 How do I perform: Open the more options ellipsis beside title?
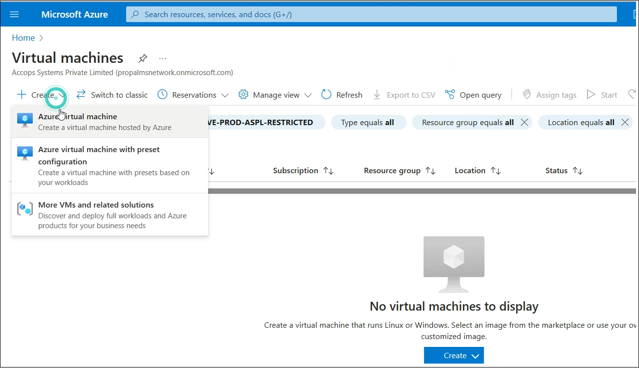tap(163, 58)
